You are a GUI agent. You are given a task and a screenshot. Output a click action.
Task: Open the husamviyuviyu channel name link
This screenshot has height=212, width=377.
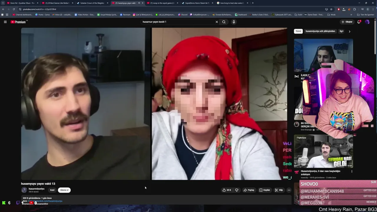coord(37,189)
